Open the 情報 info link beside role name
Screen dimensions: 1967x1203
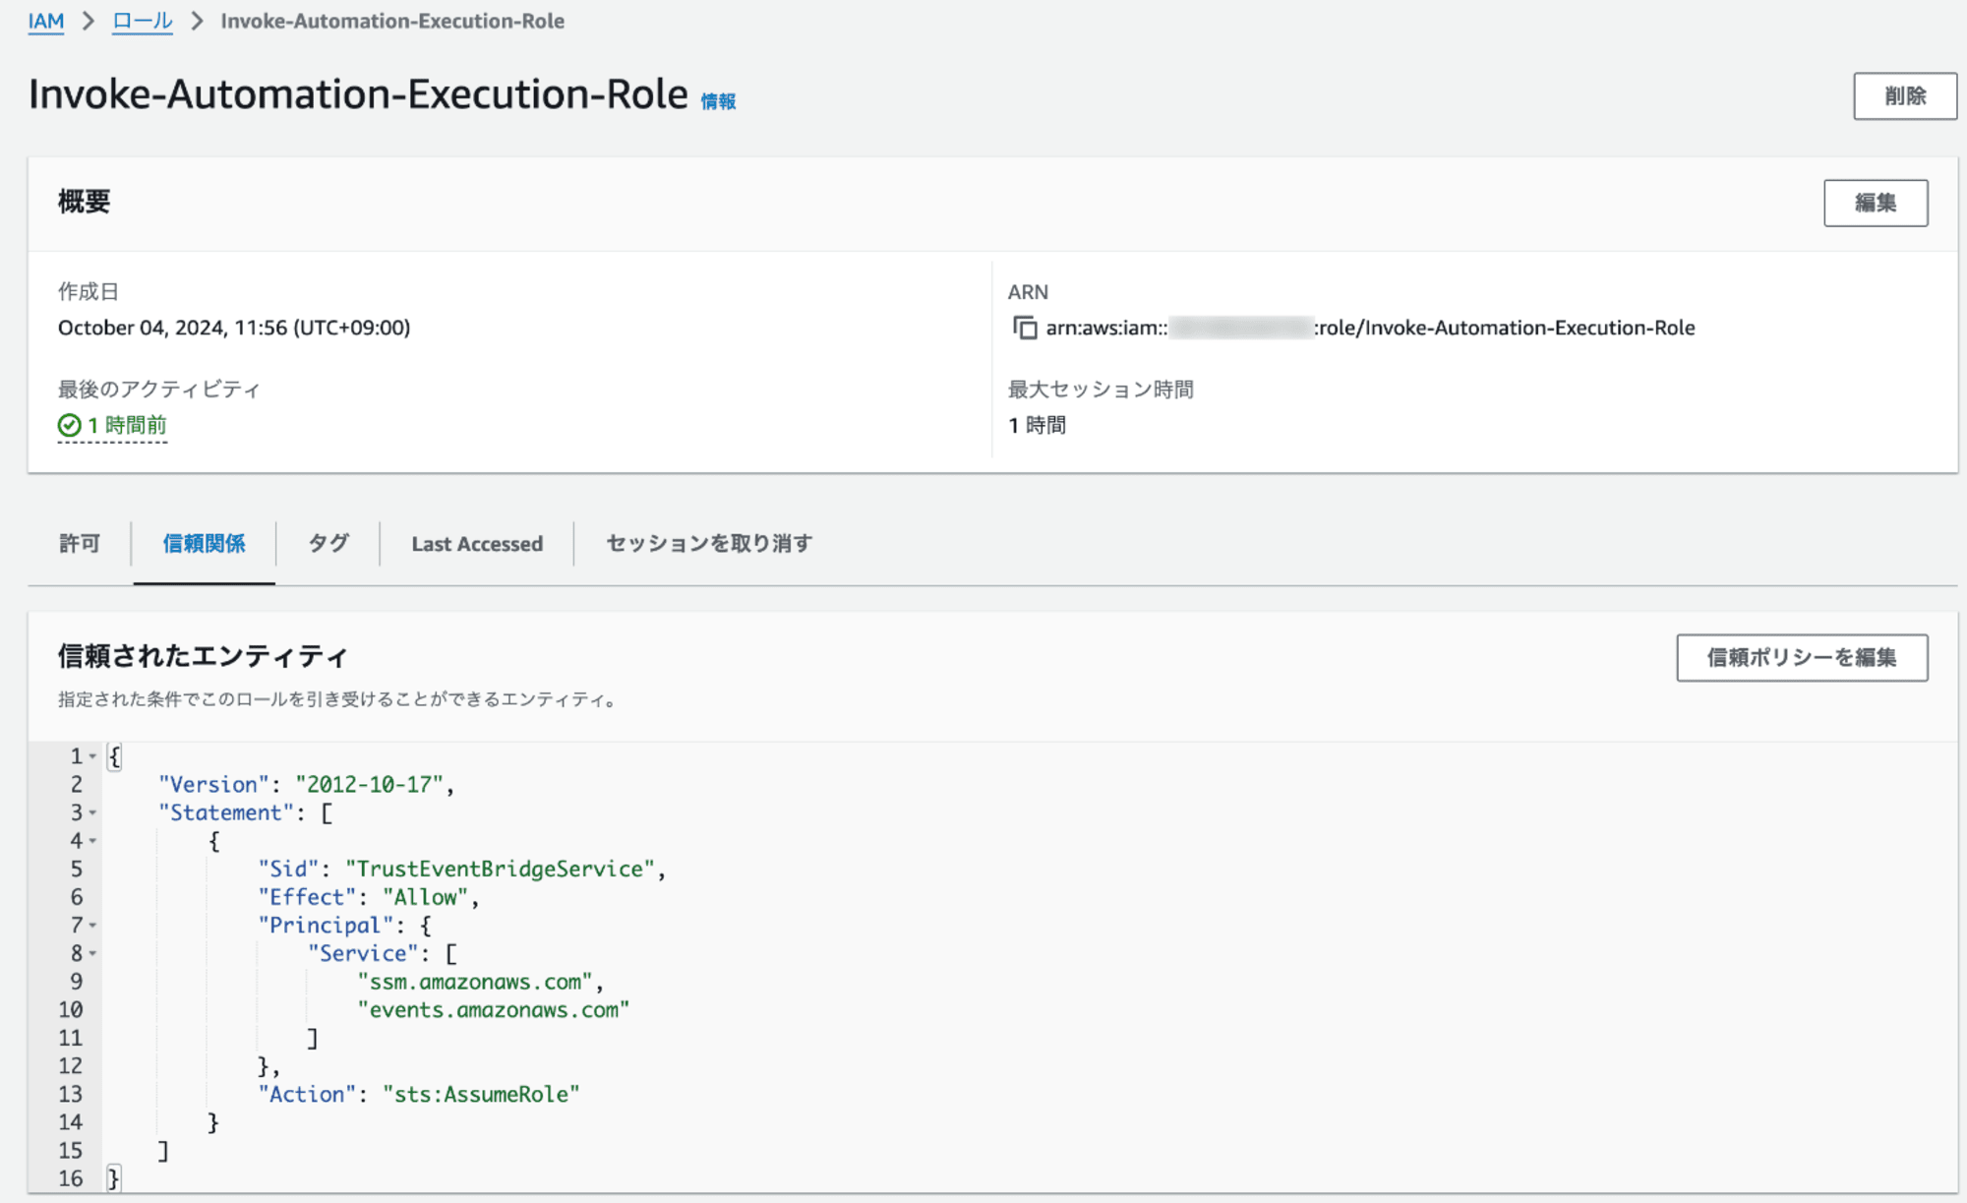[718, 101]
